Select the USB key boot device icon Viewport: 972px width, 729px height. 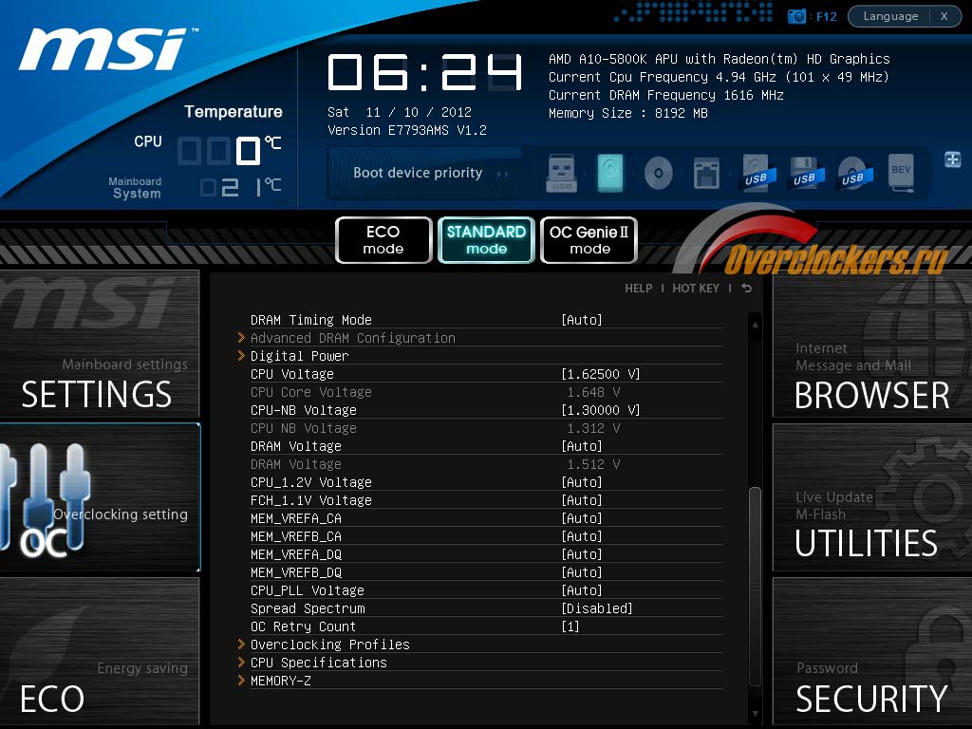coord(562,173)
